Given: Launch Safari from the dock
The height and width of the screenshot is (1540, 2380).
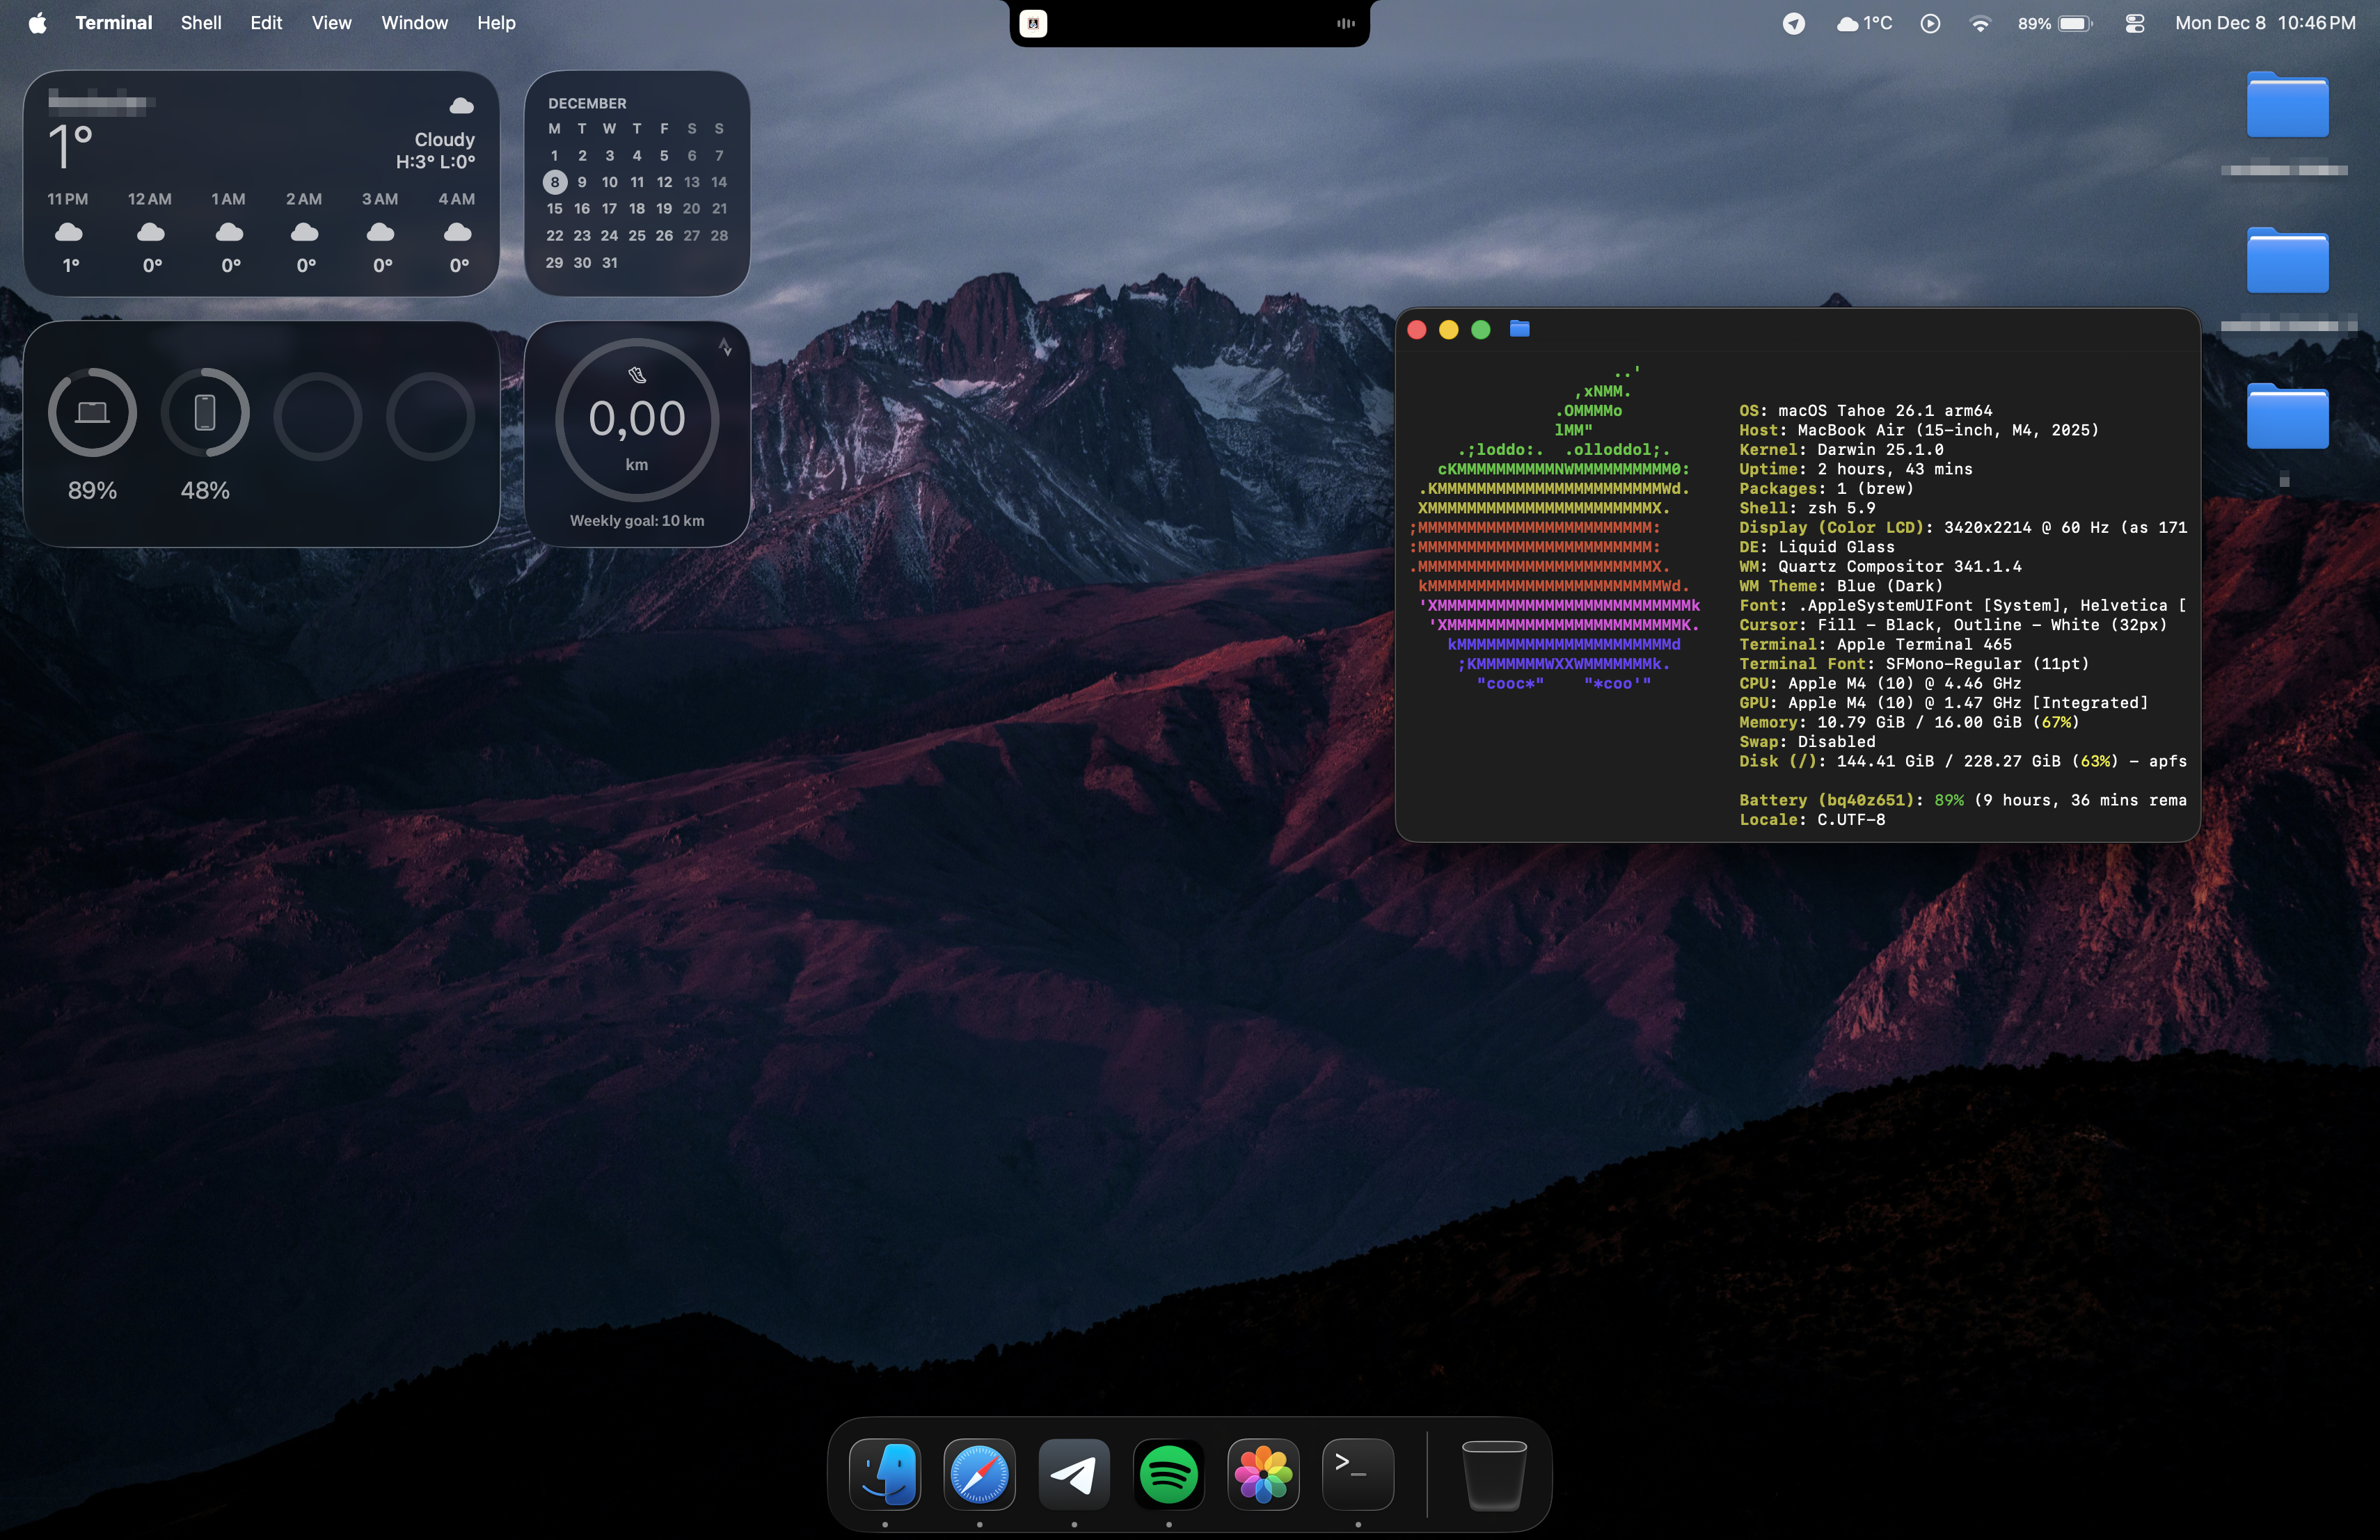Looking at the screenshot, I should click(x=979, y=1474).
